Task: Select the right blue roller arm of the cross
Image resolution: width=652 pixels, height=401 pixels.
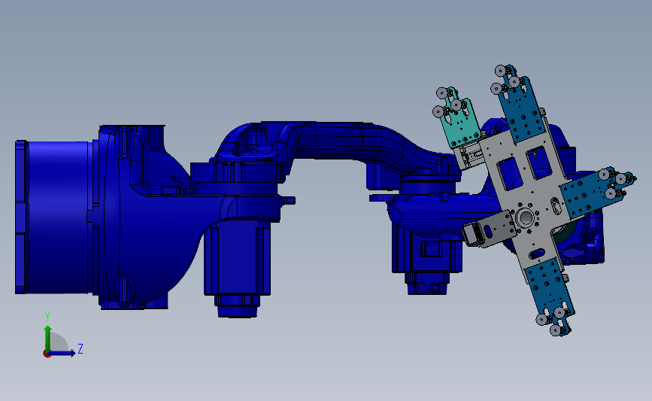Action: pos(593,193)
